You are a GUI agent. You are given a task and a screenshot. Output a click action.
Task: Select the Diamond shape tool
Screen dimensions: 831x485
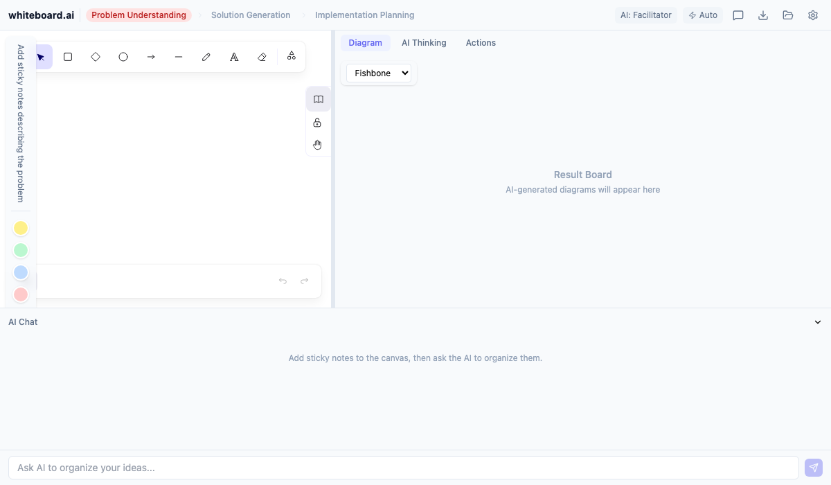click(96, 56)
